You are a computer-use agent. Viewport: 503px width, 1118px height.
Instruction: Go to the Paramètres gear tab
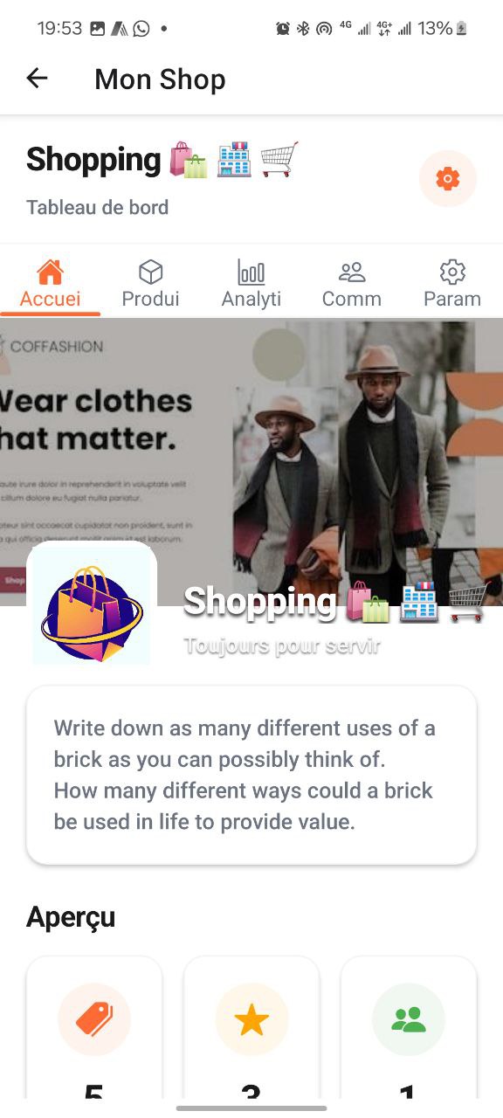452,284
